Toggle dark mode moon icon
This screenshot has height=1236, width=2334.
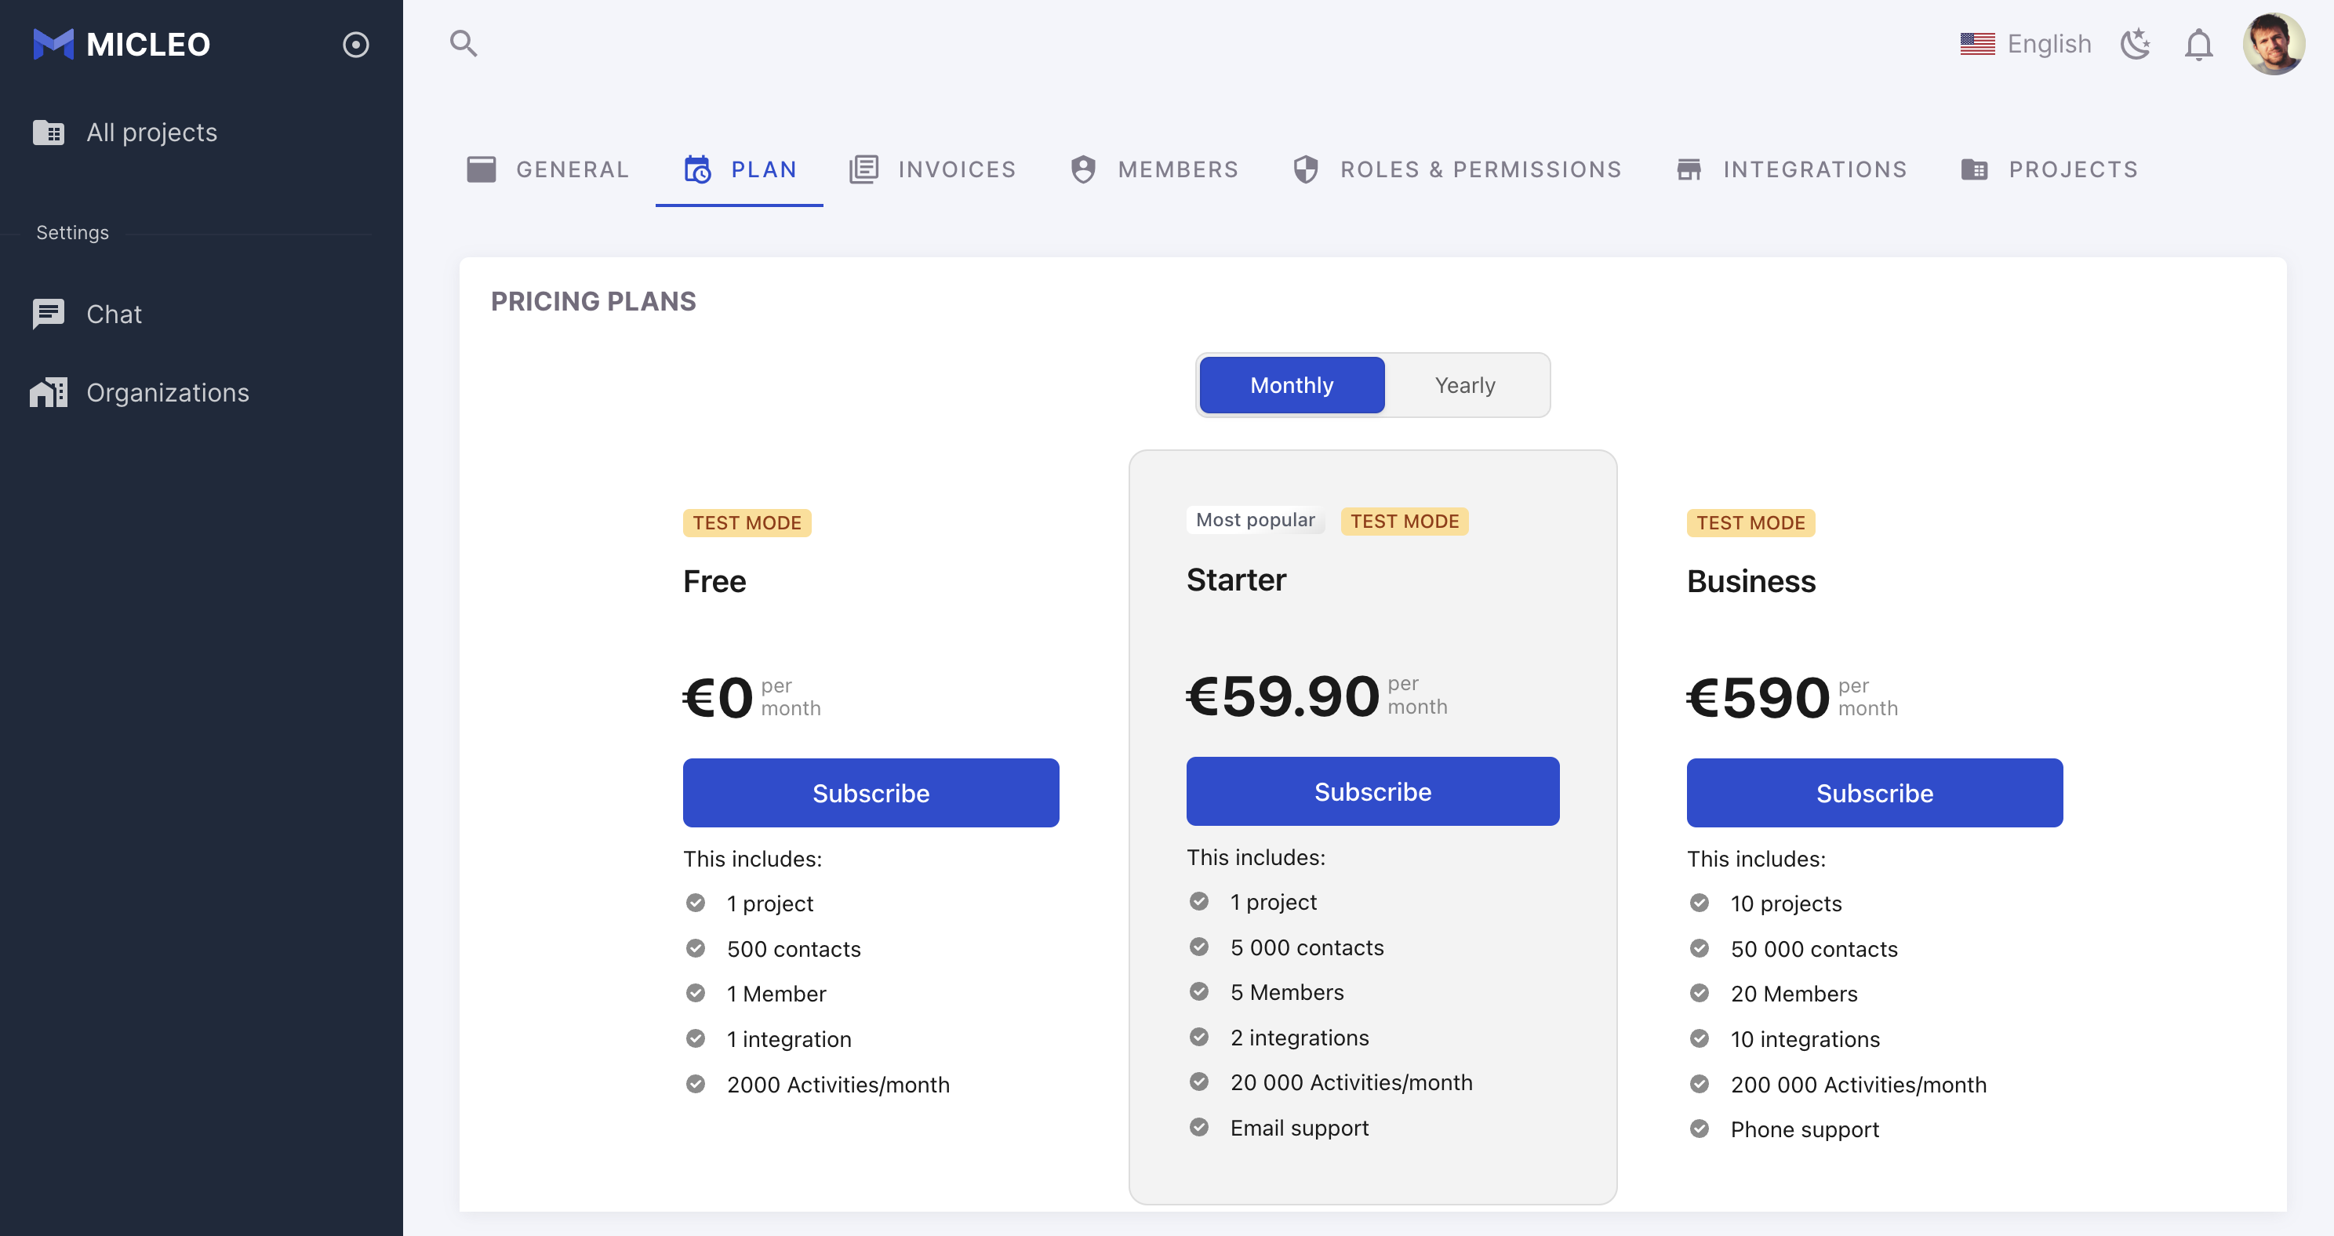(x=2135, y=43)
